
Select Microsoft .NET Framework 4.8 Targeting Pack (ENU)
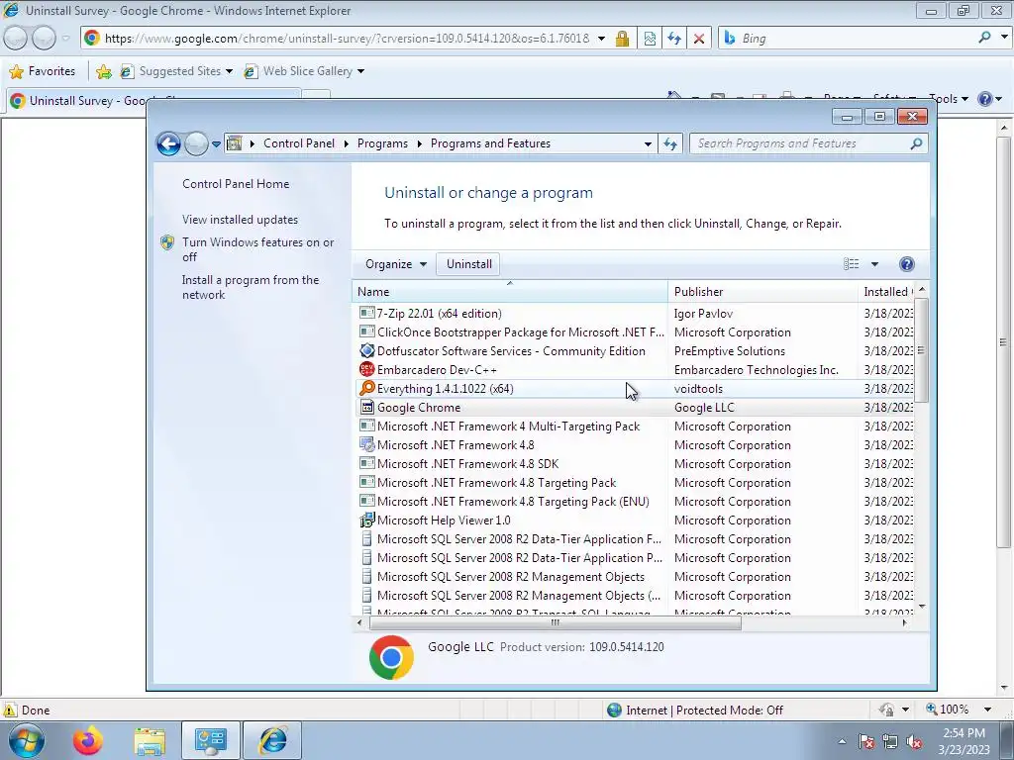tap(513, 502)
